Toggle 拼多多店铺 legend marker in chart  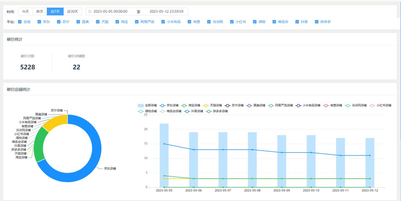point(209,111)
